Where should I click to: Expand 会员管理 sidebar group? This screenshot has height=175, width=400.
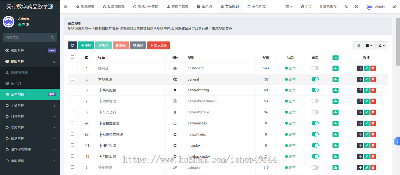coord(30,105)
